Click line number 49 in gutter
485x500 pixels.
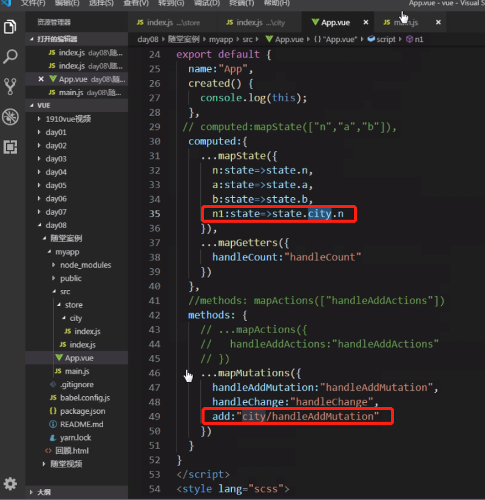click(x=155, y=416)
